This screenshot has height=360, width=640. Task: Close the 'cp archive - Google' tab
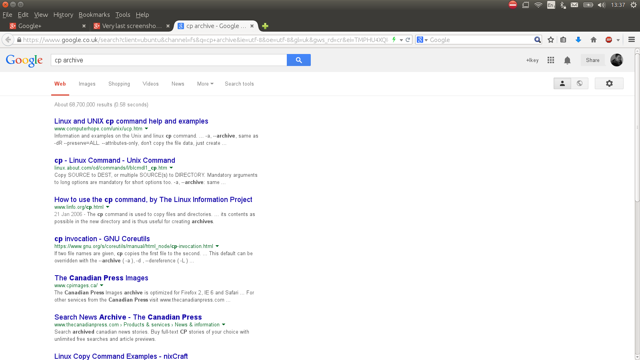coord(252,26)
